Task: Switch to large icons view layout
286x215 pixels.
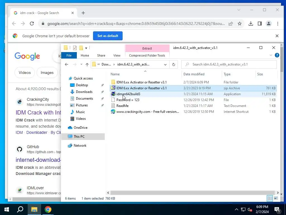Action: click(x=276, y=198)
